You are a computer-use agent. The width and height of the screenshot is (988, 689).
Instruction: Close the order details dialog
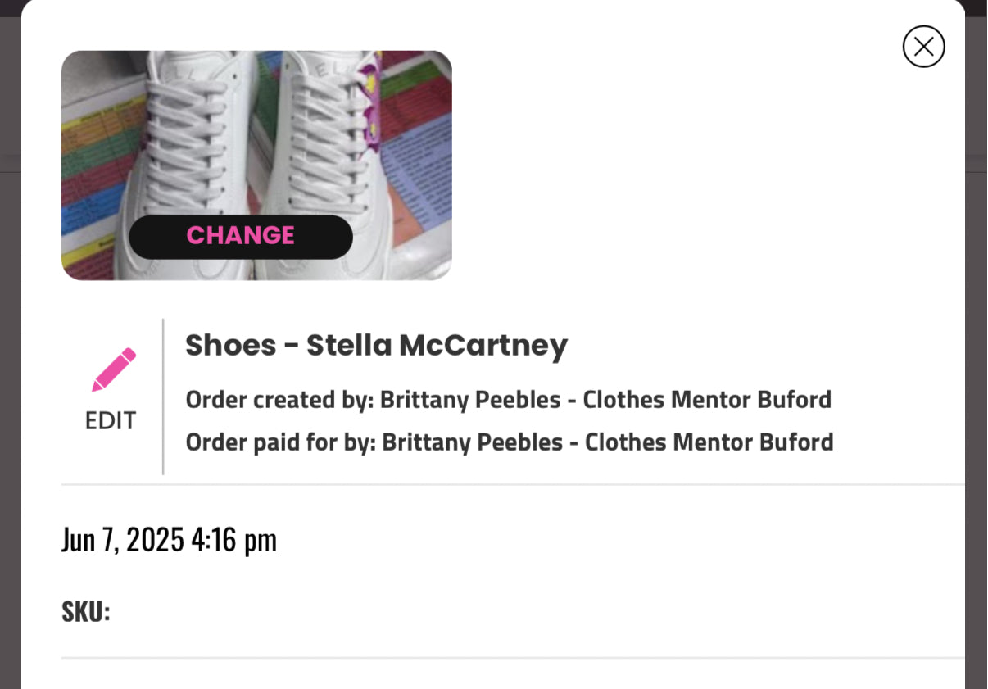(x=923, y=47)
